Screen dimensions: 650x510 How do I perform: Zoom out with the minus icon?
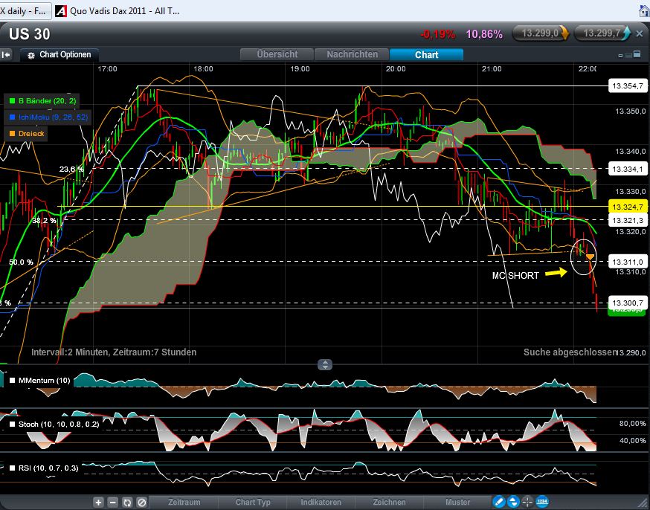coord(113,503)
